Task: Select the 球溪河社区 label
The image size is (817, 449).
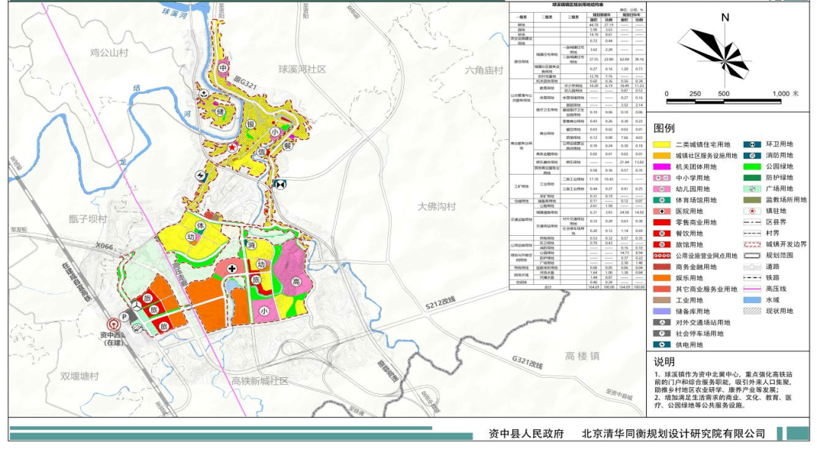Action: (x=302, y=70)
